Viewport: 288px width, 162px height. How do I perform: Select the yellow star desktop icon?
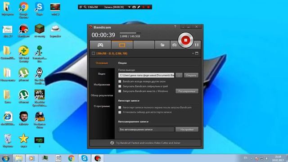tap(23, 140)
